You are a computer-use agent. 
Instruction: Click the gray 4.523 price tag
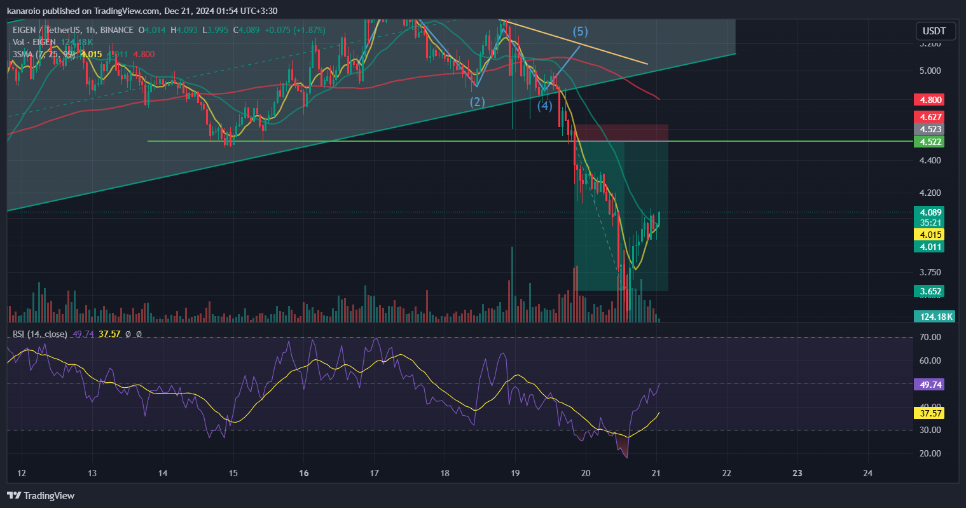928,129
